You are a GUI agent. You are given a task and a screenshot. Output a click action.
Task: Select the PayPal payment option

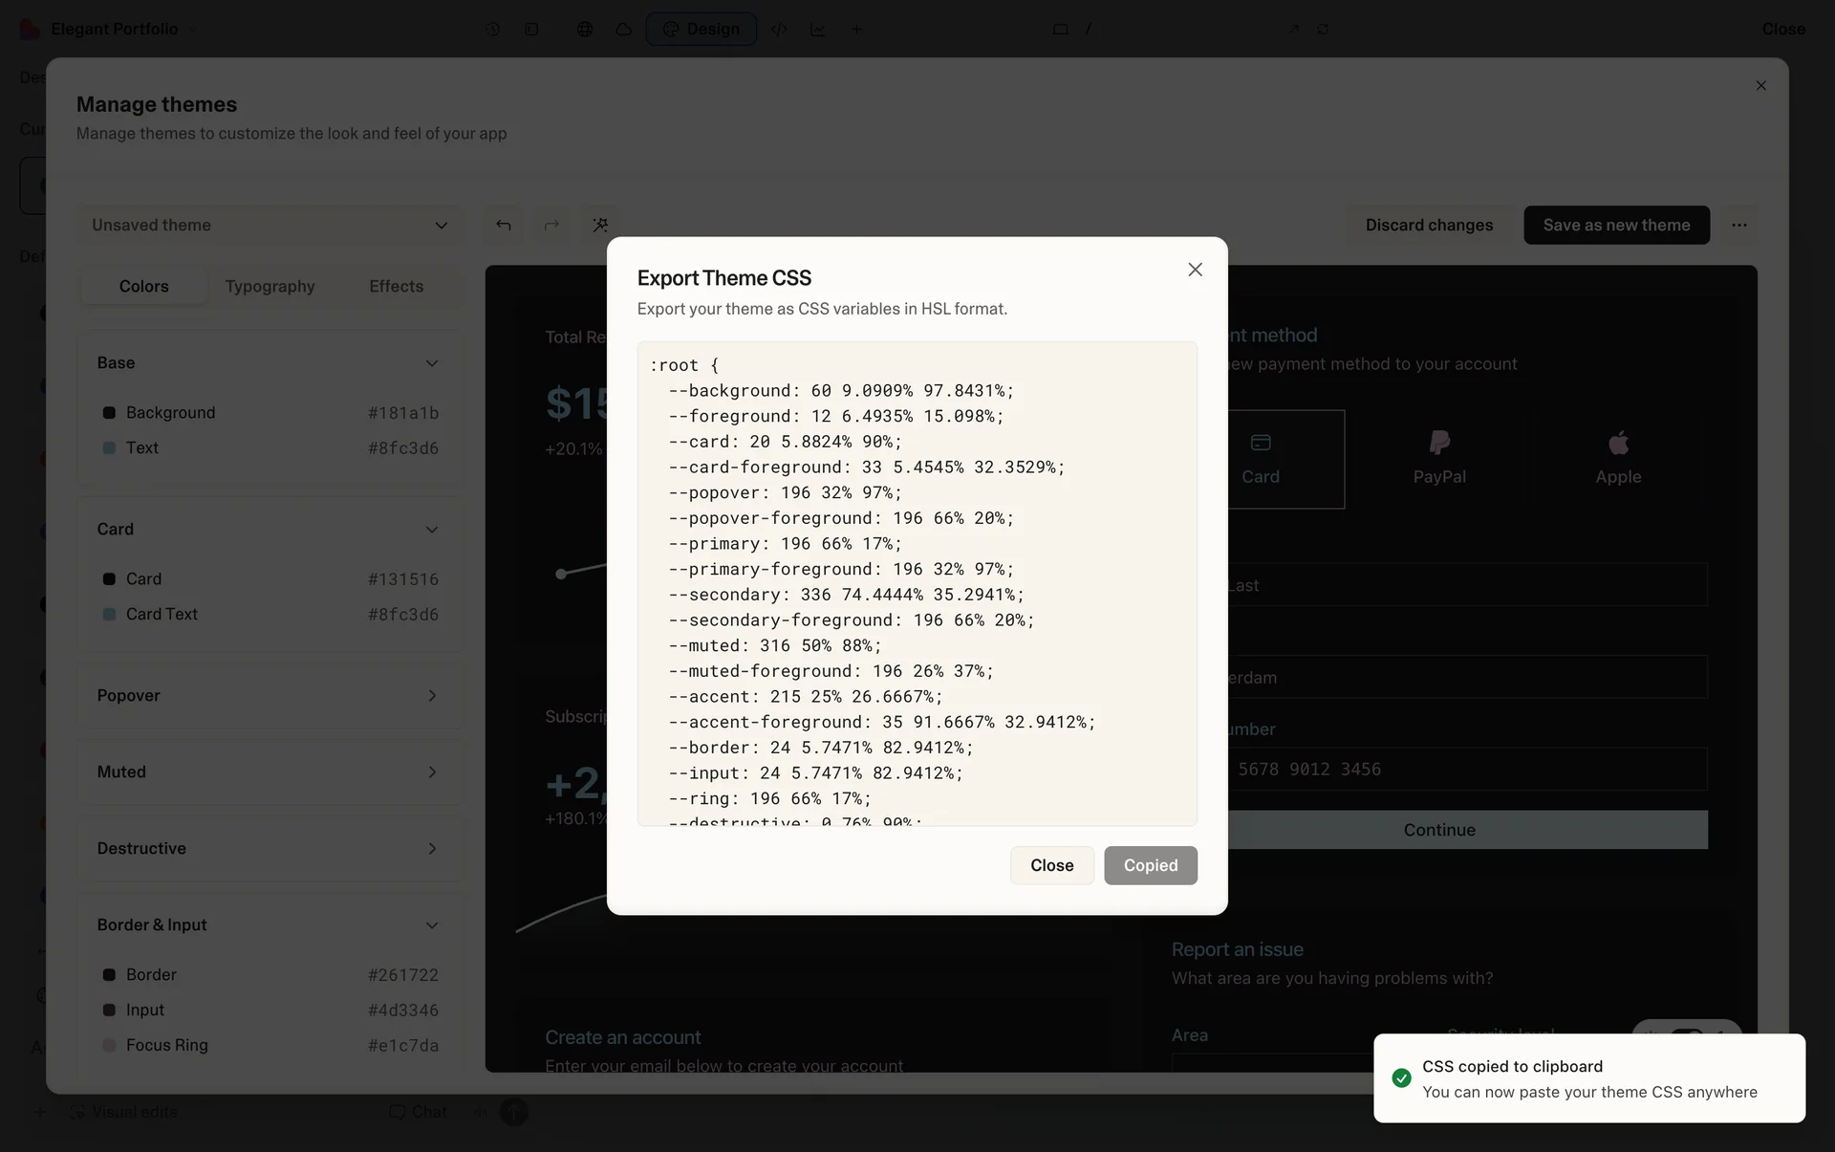(1438, 459)
